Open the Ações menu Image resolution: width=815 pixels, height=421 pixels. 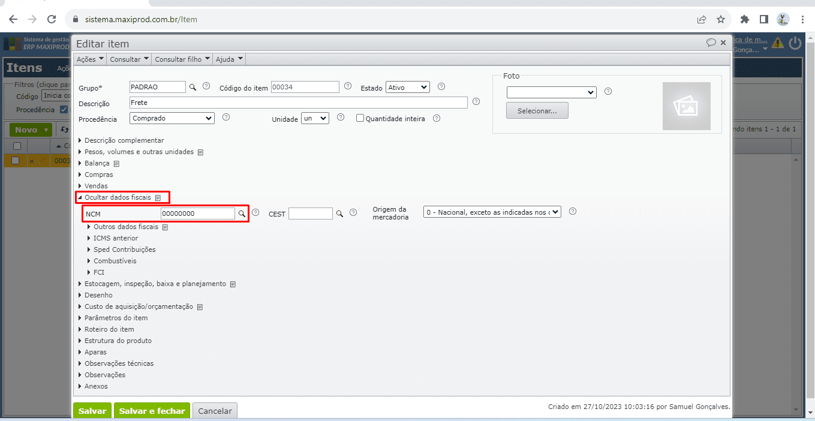pos(91,59)
